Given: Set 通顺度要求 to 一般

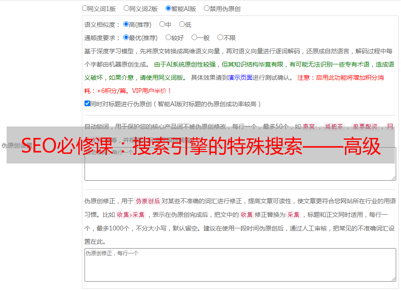Looking at the screenshot, I should pos(194,37).
